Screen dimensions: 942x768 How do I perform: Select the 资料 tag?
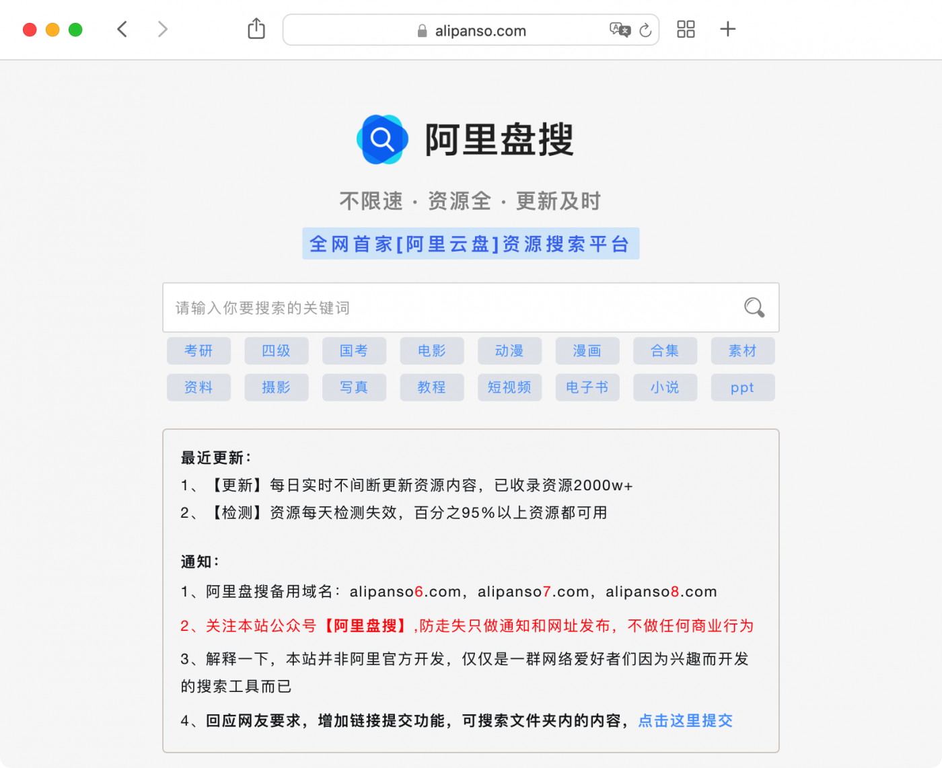pyautogui.click(x=198, y=387)
